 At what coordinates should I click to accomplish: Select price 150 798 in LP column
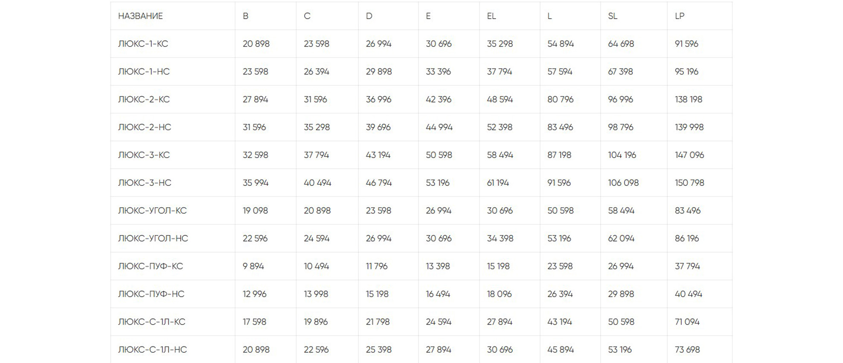(689, 183)
